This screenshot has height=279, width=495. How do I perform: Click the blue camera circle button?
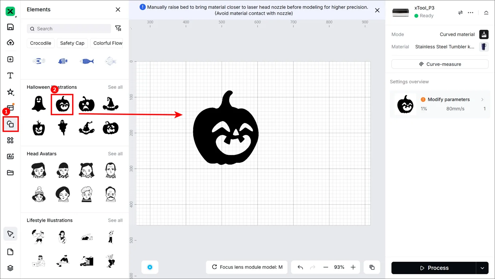(x=150, y=267)
